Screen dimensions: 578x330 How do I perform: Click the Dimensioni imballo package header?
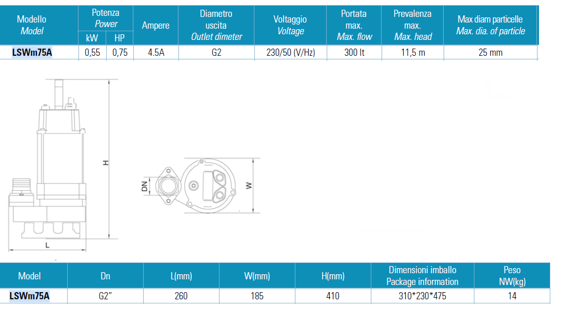tap(422, 276)
